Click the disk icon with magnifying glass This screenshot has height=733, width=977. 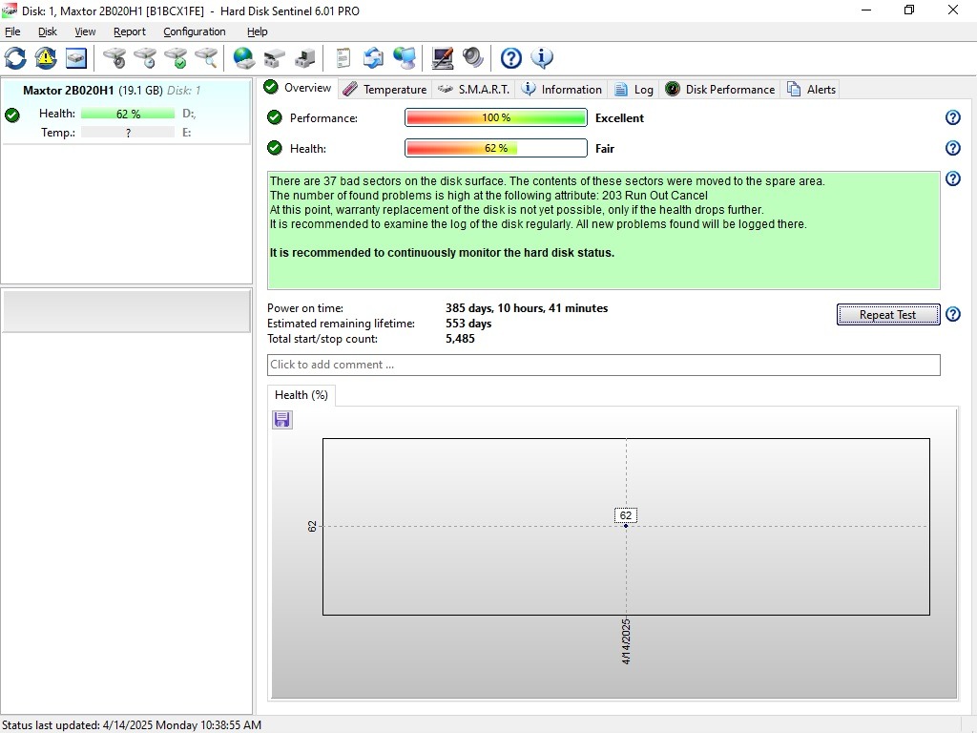(x=206, y=58)
